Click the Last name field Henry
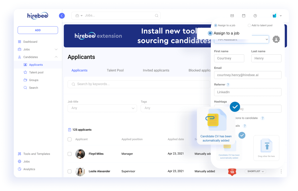The width and height of the screenshot is (298, 191). pyautogui.click(x=266, y=58)
